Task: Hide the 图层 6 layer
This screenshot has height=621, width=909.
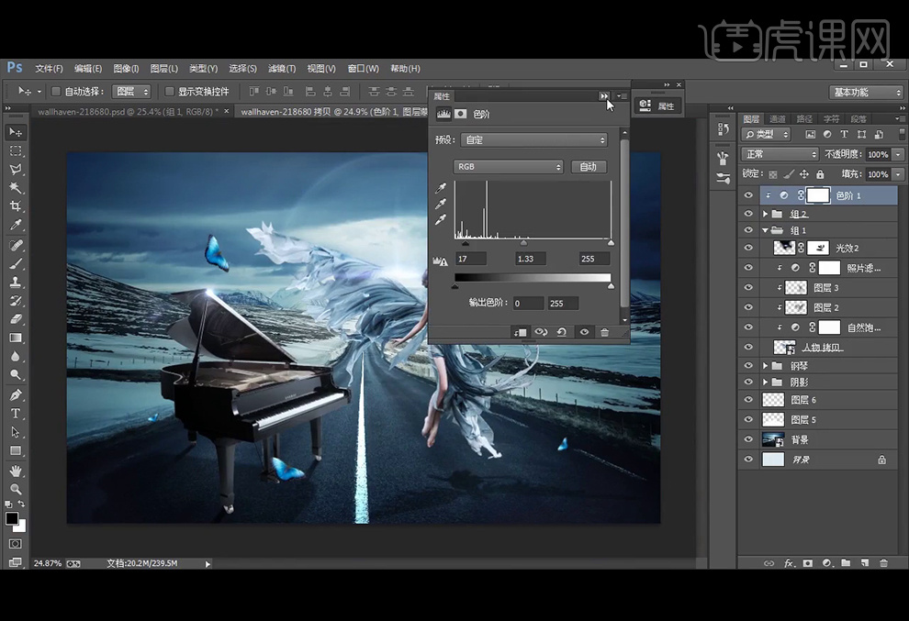Action: [x=748, y=400]
